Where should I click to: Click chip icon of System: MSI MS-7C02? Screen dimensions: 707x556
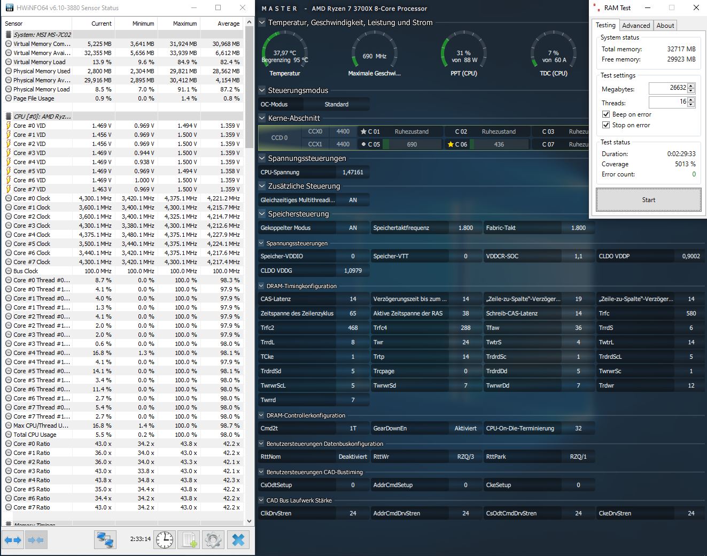click(9, 35)
